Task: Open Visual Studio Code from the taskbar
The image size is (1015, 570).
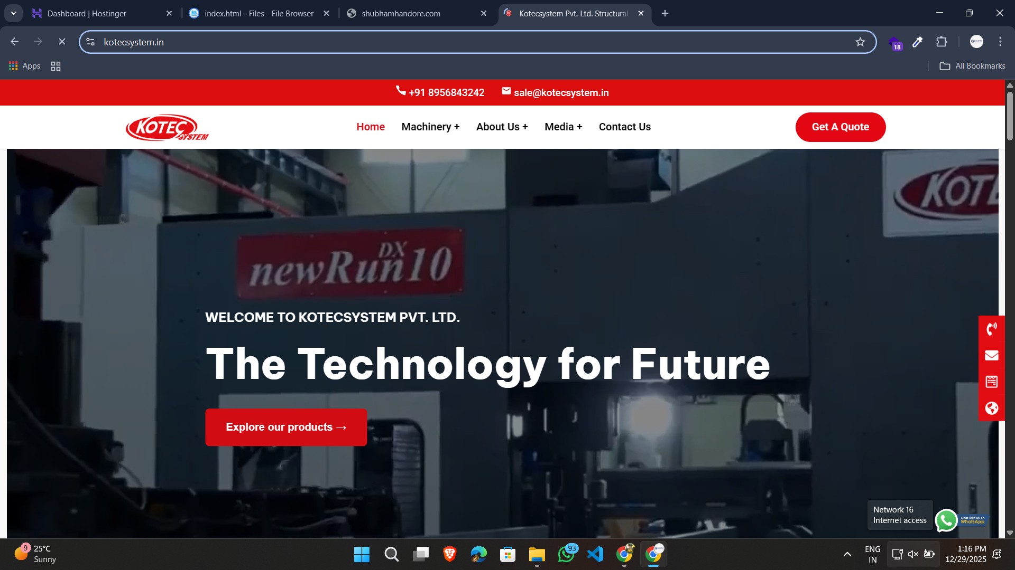Action: (595, 554)
